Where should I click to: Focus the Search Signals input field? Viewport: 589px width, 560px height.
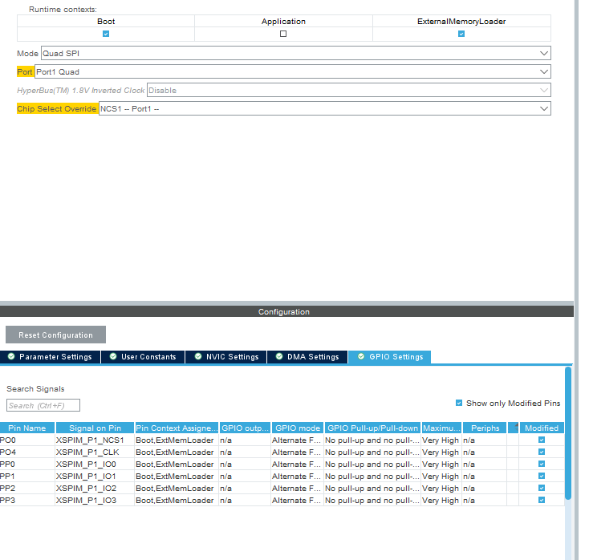pos(43,405)
